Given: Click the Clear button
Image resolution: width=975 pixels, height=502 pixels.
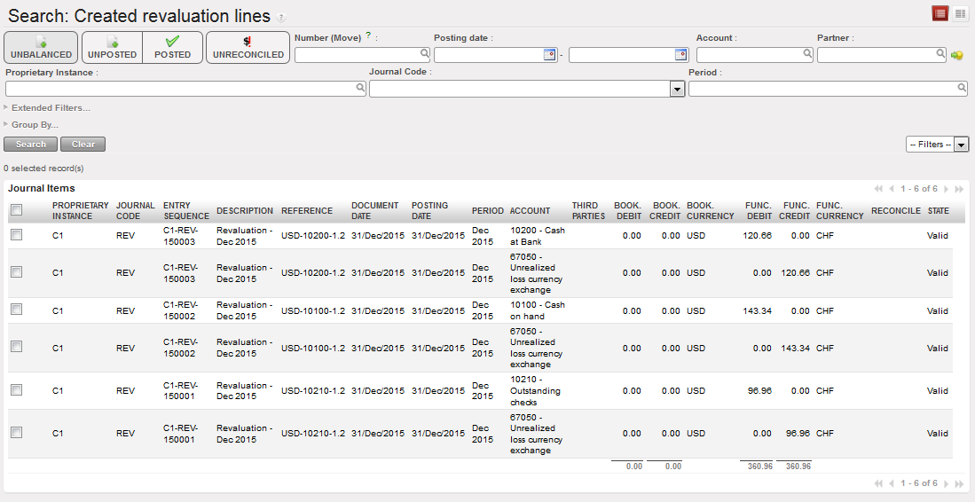Looking at the screenshot, I should pos(83,145).
